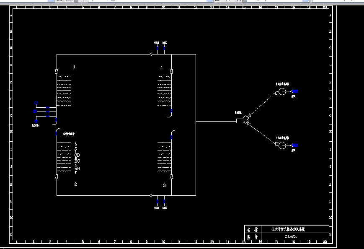Select the reducer fitting at corner 2 riser
The width and height of the screenshot is (364, 249).
57,177
